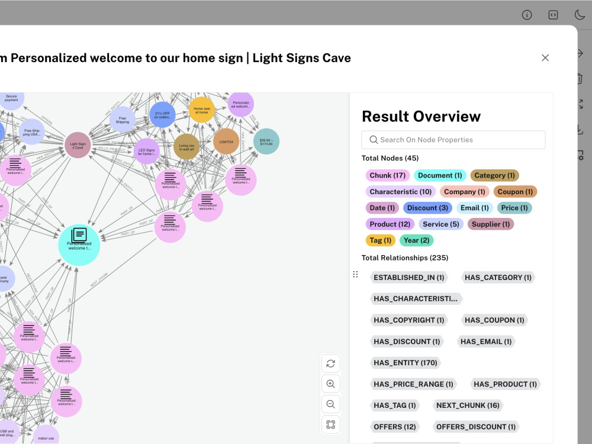Toggle dark mode moon icon

tap(580, 15)
